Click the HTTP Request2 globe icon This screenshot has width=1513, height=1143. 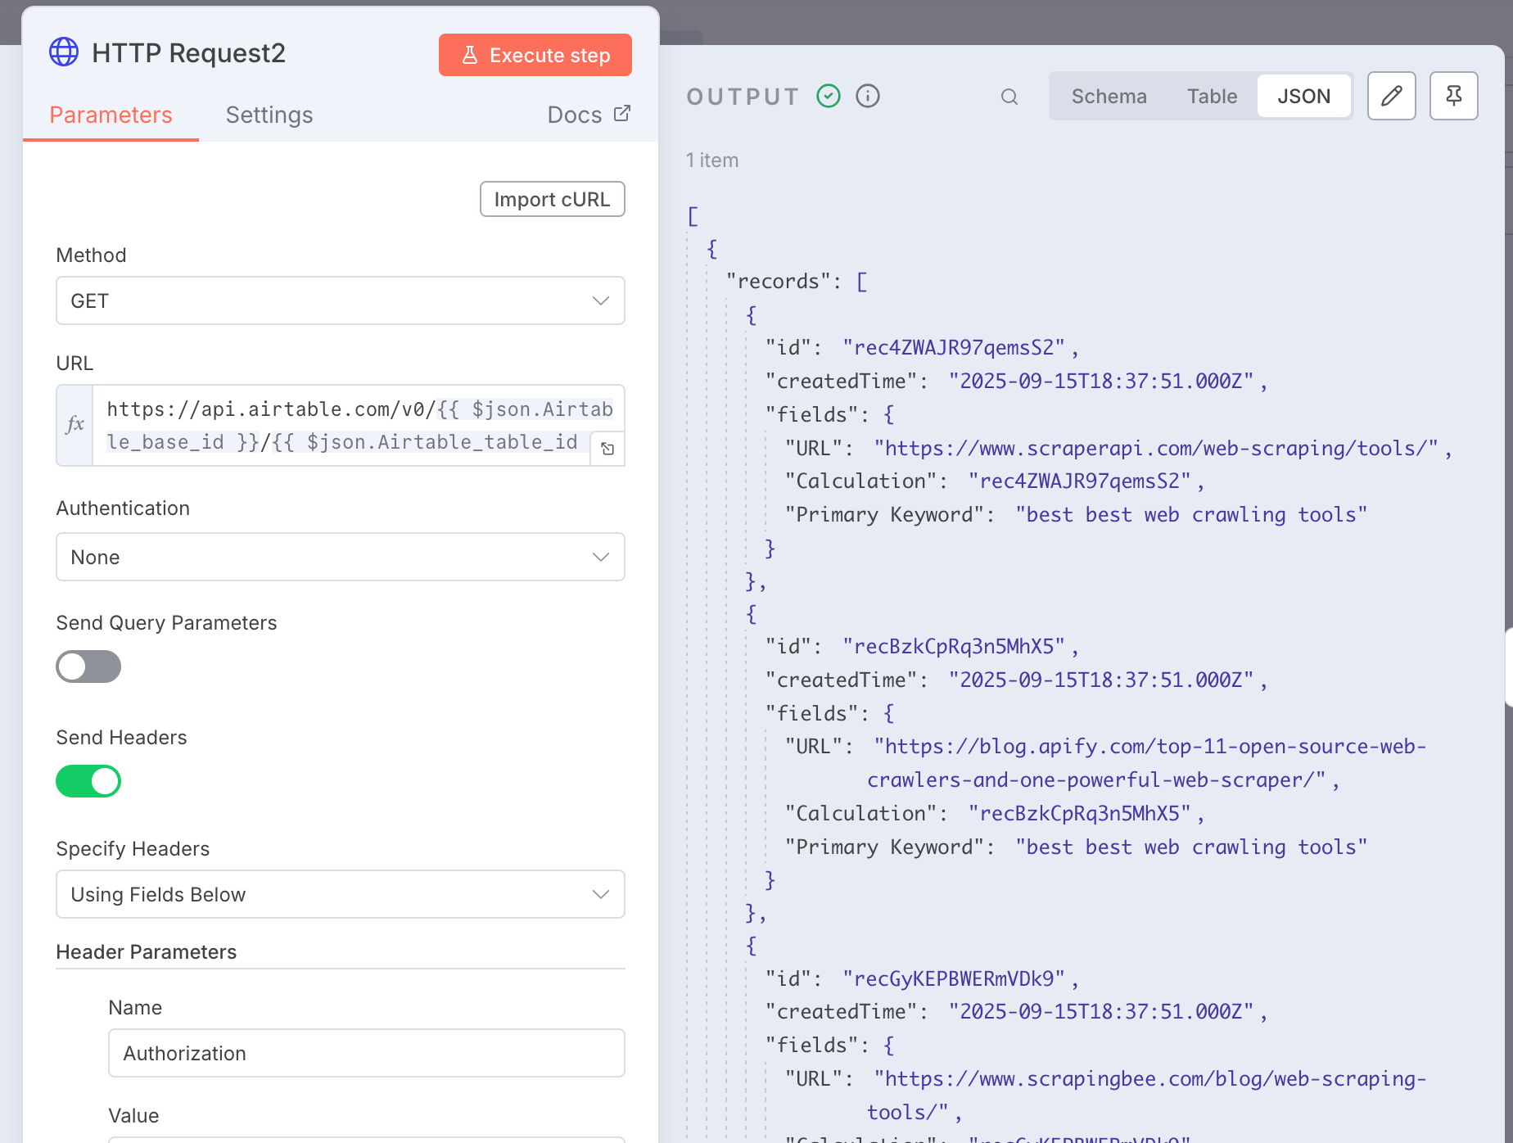pyautogui.click(x=64, y=52)
